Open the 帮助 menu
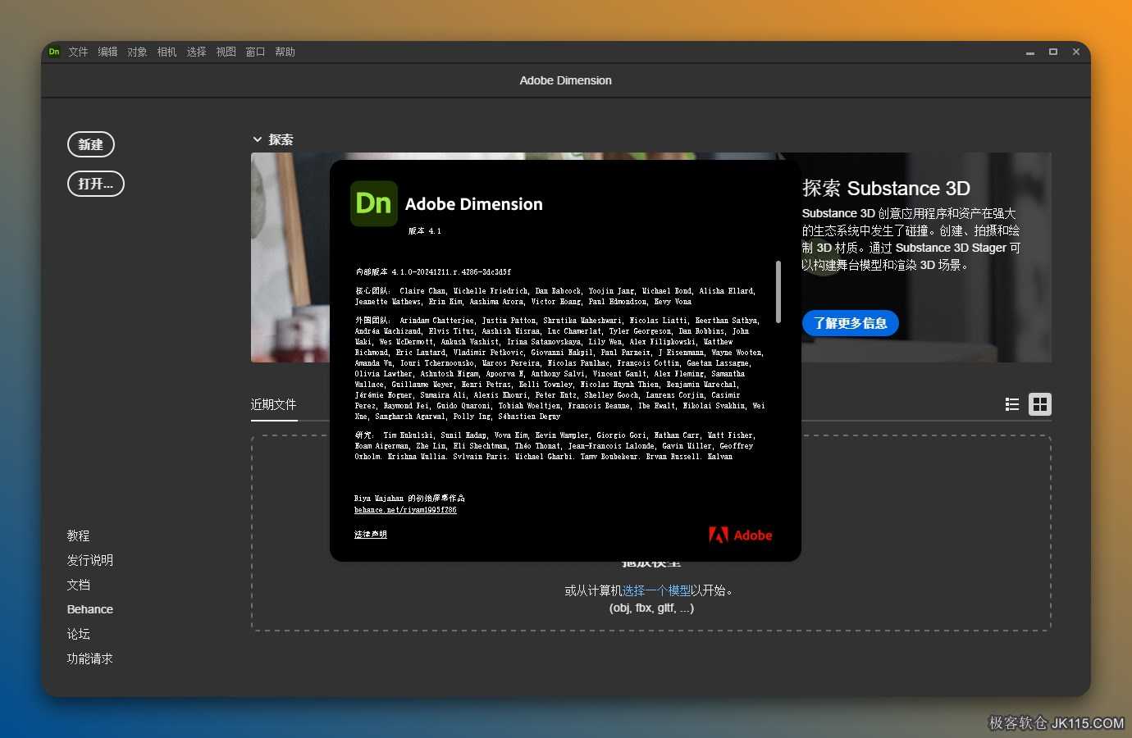The image size is (1132, 738). (285, 52)
